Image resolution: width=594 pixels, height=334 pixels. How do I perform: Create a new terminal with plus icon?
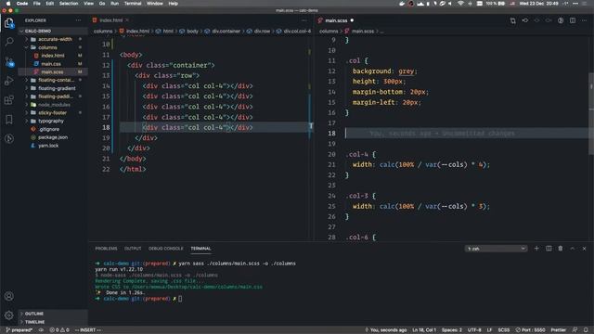[x=536, y=249]
